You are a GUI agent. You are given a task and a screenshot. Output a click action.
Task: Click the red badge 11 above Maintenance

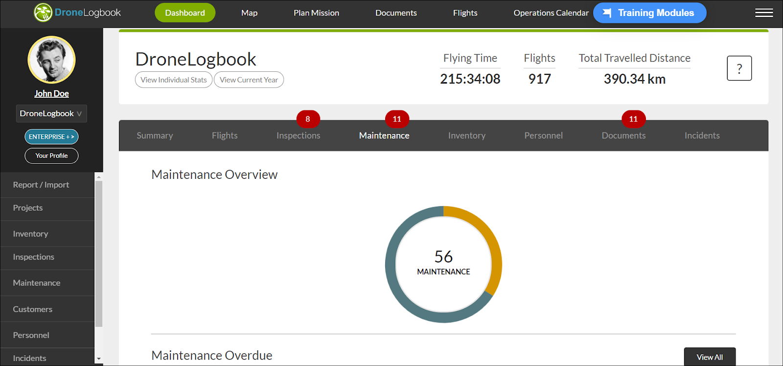tap(397, 119)
